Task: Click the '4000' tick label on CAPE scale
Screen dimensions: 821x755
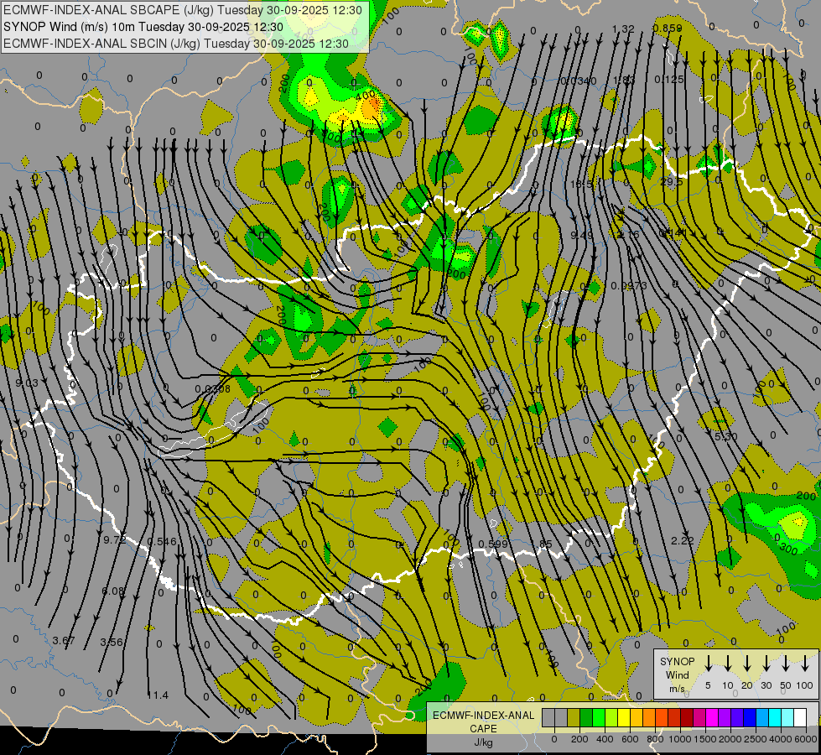Action: point(781,739)
